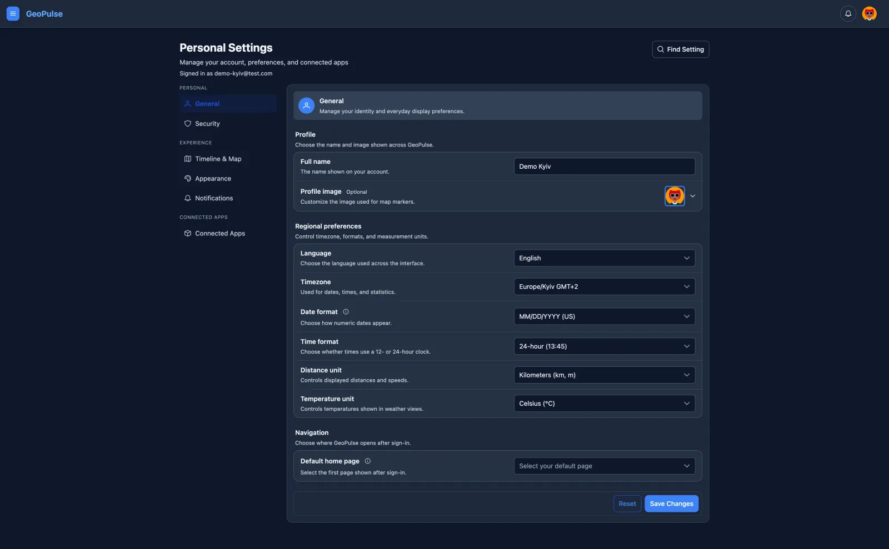
Task: Click the Regional preferences section title
Action: coord(328,226)
